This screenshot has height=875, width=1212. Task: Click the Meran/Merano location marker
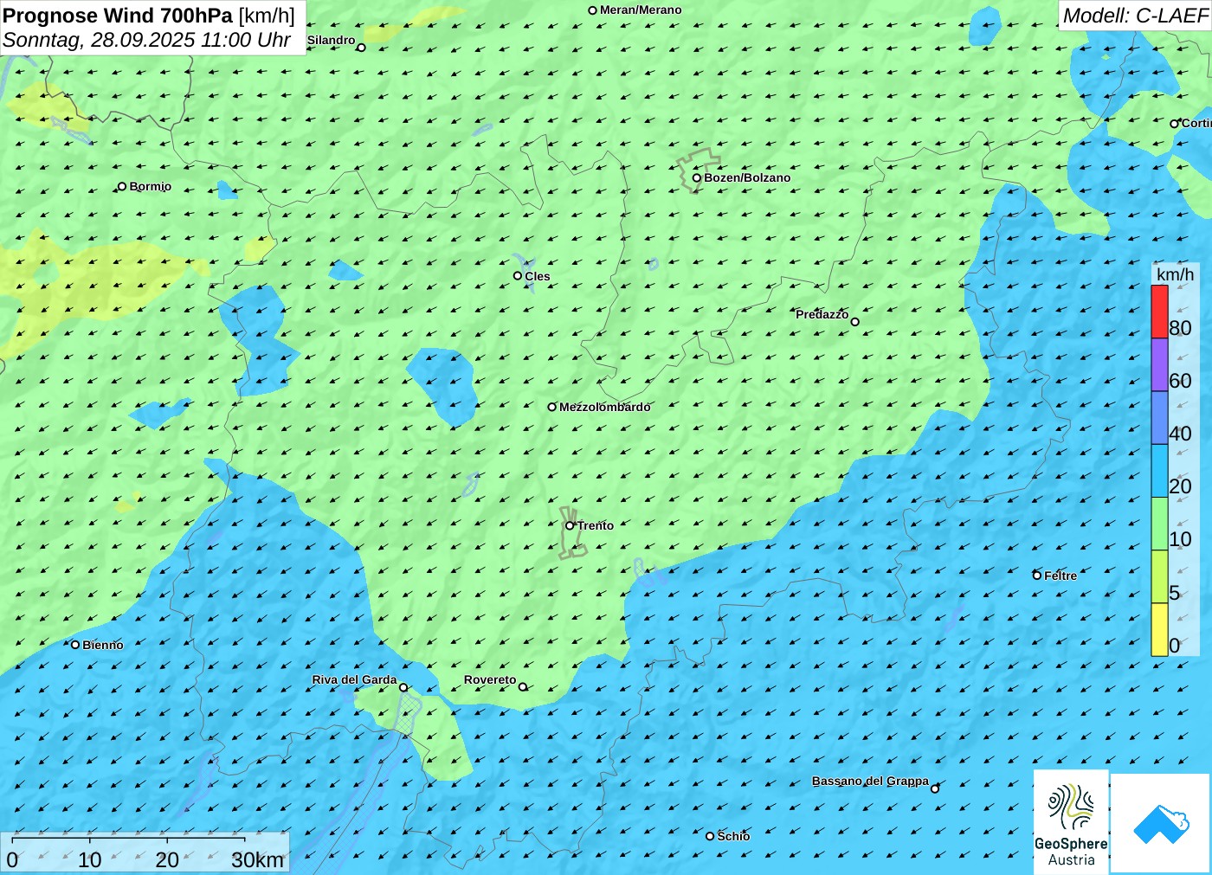[x=592, y=10]
